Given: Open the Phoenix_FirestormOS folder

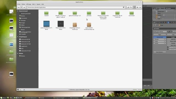Looking at the screenshot, I should coord(103,15).
